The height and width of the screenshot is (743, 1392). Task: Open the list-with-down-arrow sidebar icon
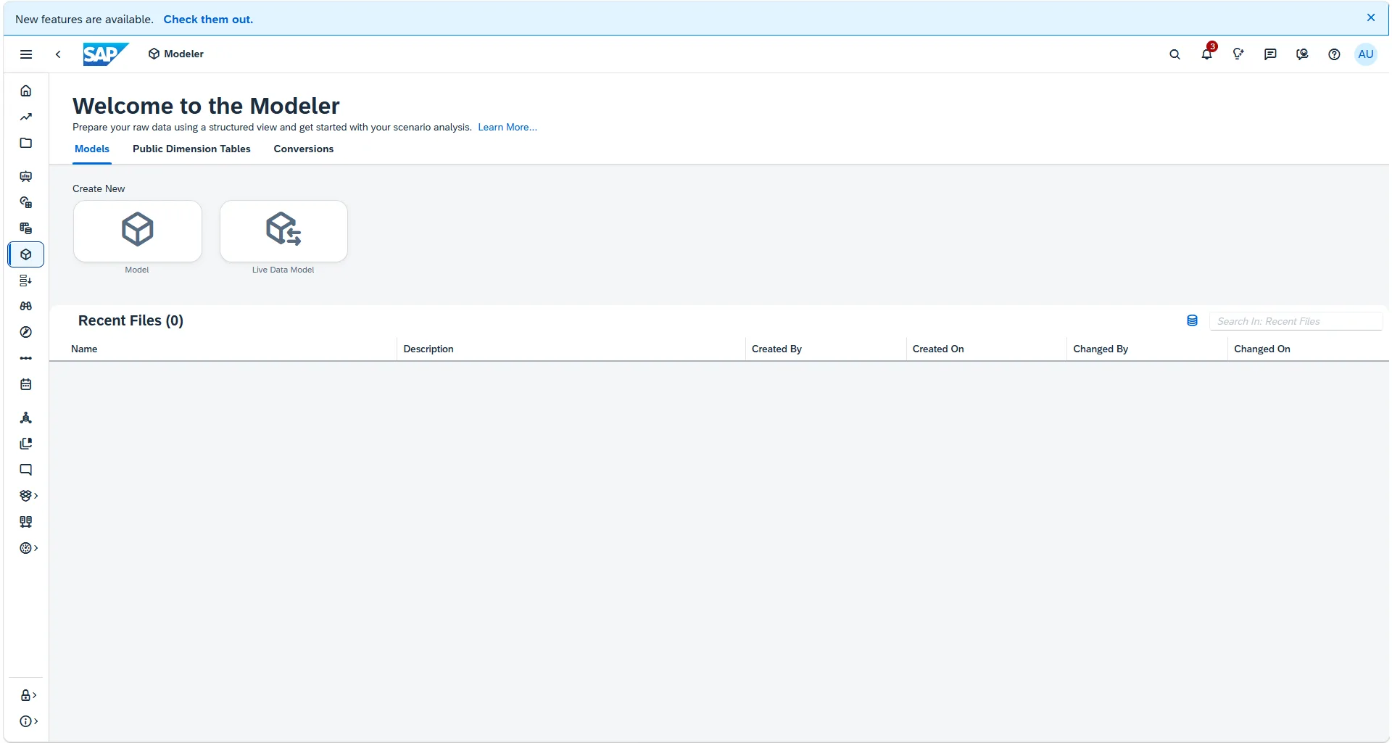[26, 281]
